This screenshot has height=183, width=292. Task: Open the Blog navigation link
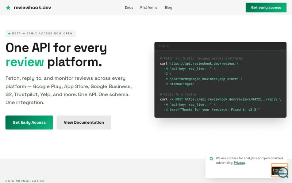(x=168, y=7)
